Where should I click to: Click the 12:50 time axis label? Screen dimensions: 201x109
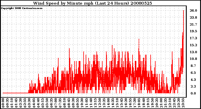click(x=100, y=103)
